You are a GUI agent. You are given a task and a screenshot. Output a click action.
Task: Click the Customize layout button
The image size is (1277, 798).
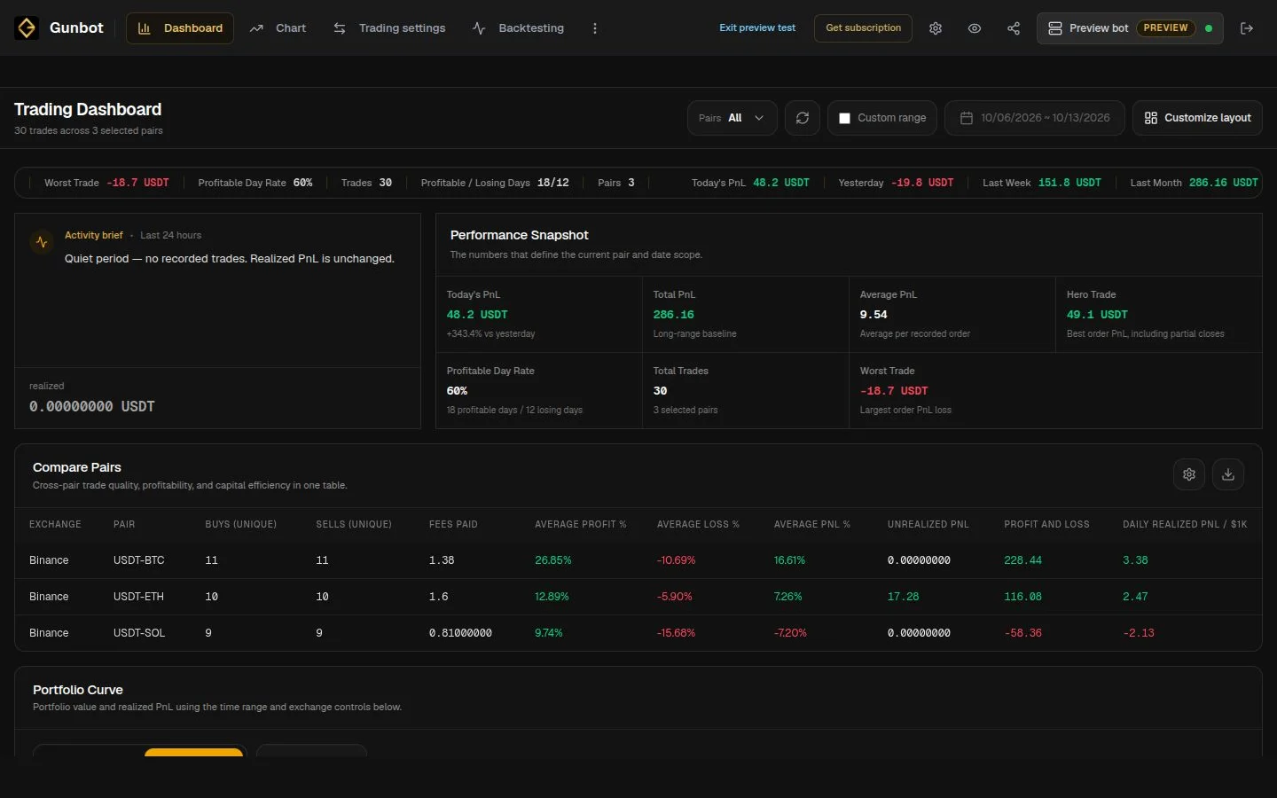[1197, 118]
